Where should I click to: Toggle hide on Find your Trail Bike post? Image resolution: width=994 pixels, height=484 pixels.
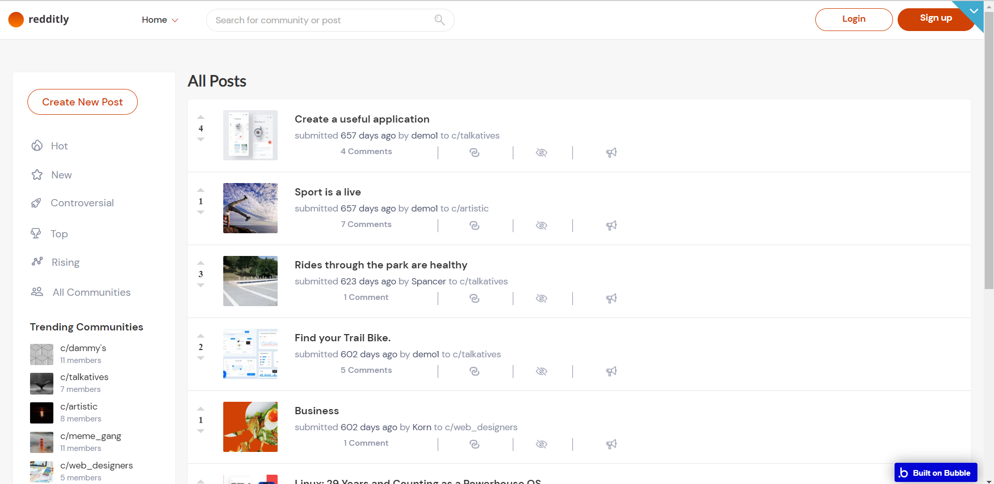pyautogui.click(x=541, y=371)
